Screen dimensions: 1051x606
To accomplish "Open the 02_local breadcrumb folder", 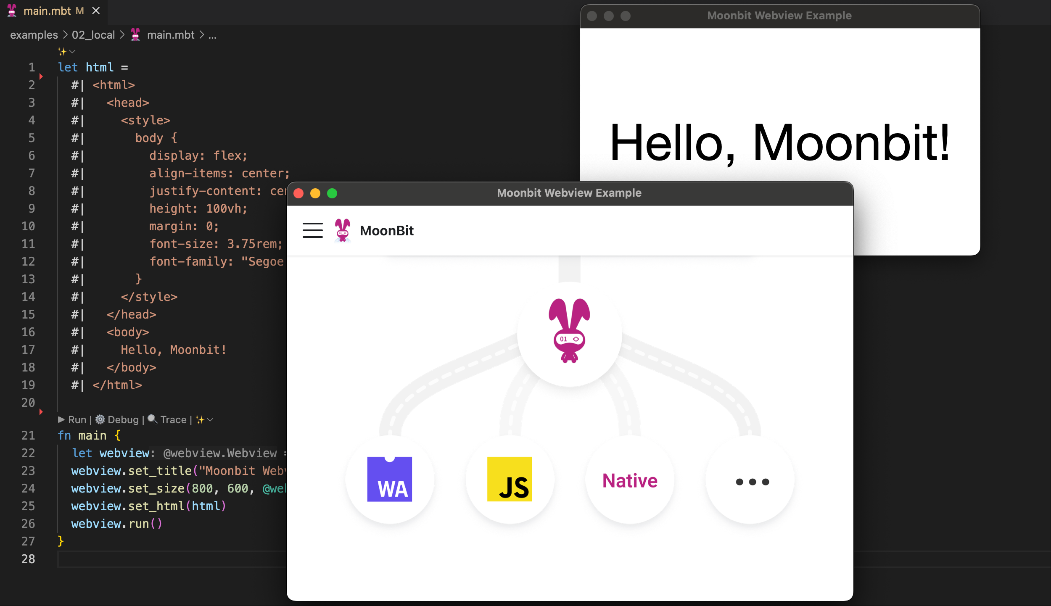I will [93, 35].
